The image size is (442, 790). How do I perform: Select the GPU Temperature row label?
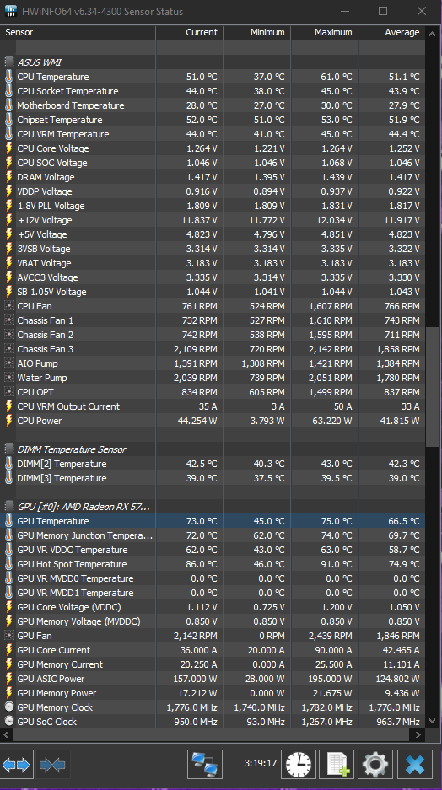(53, 521)
